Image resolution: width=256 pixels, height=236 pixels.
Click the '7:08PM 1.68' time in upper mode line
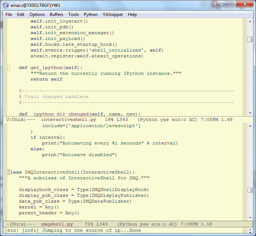[217, 119]
